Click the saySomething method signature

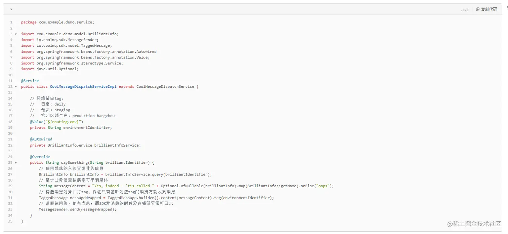point(92,163)
